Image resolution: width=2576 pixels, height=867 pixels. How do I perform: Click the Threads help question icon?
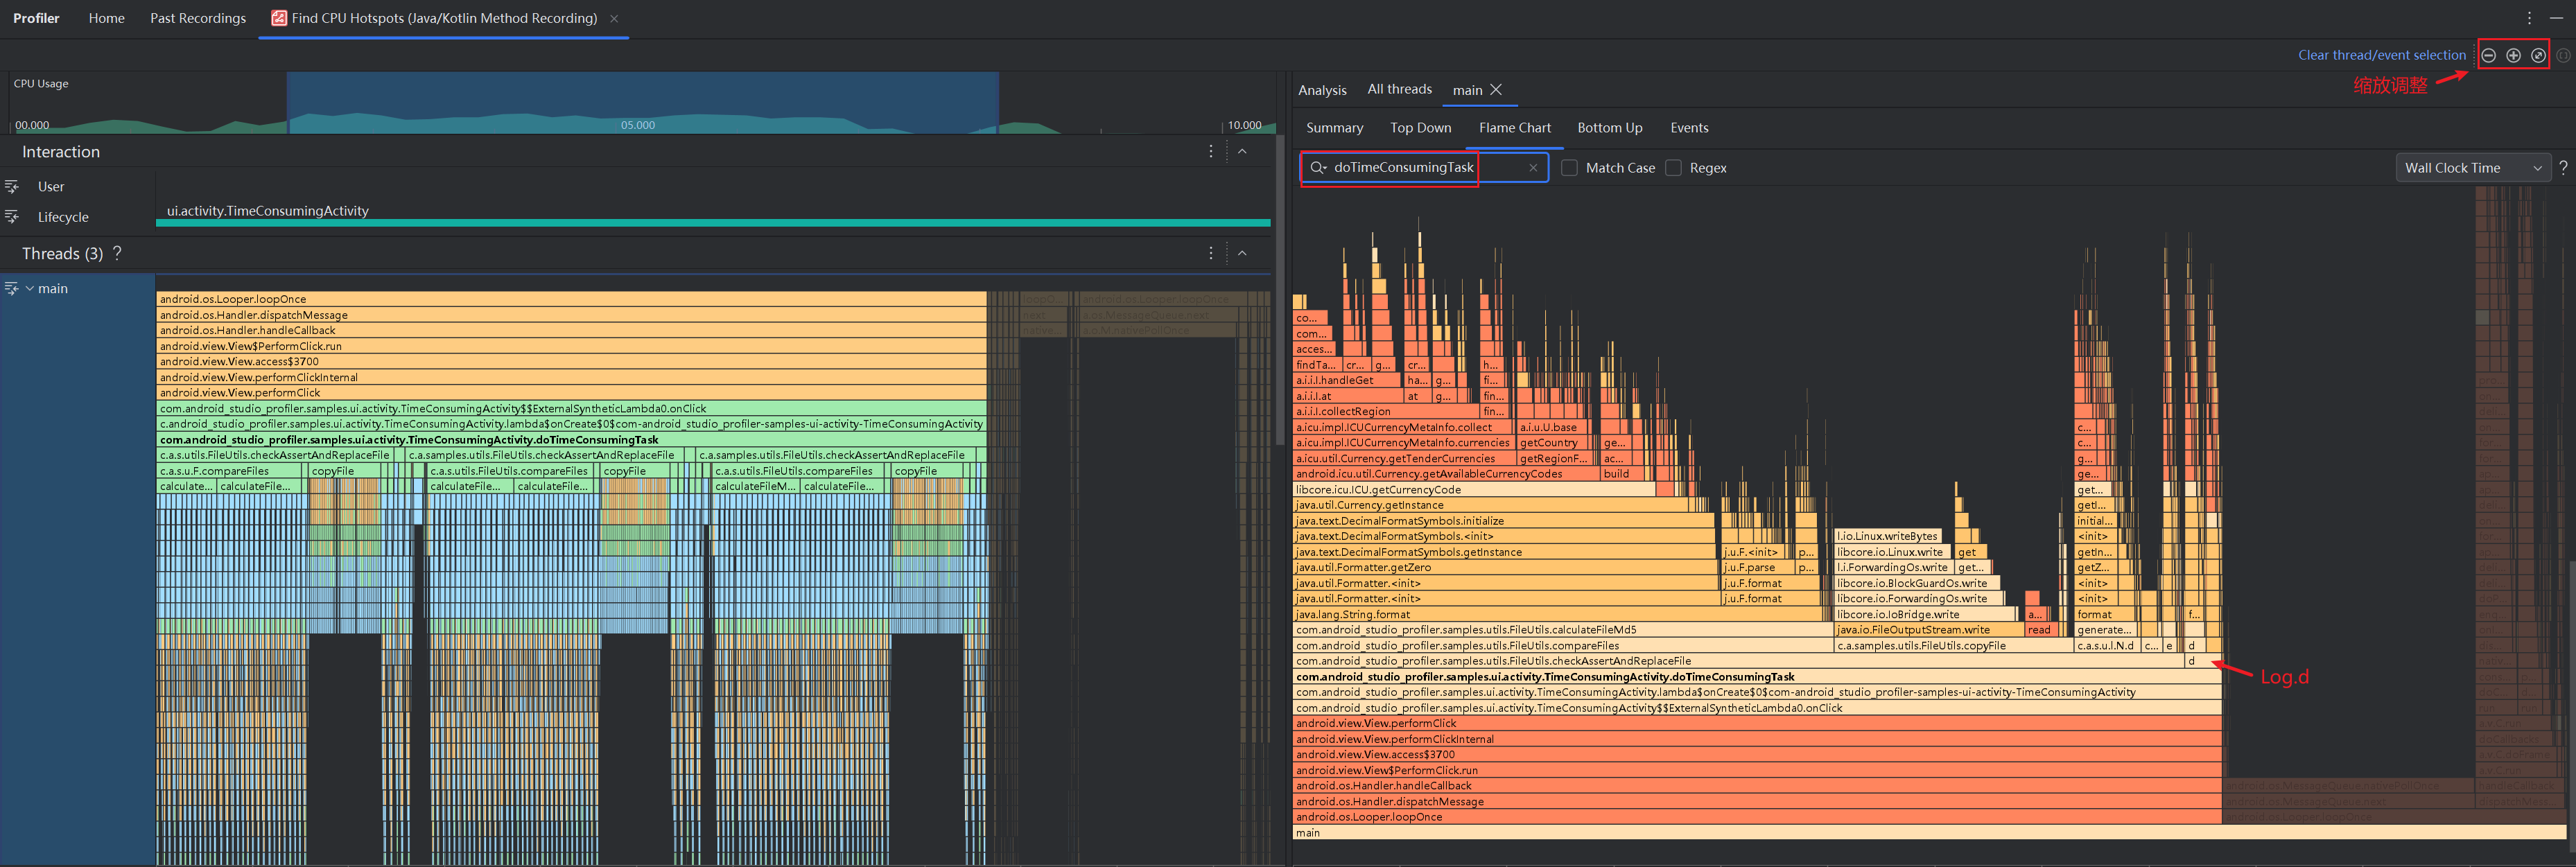(117, 253)
